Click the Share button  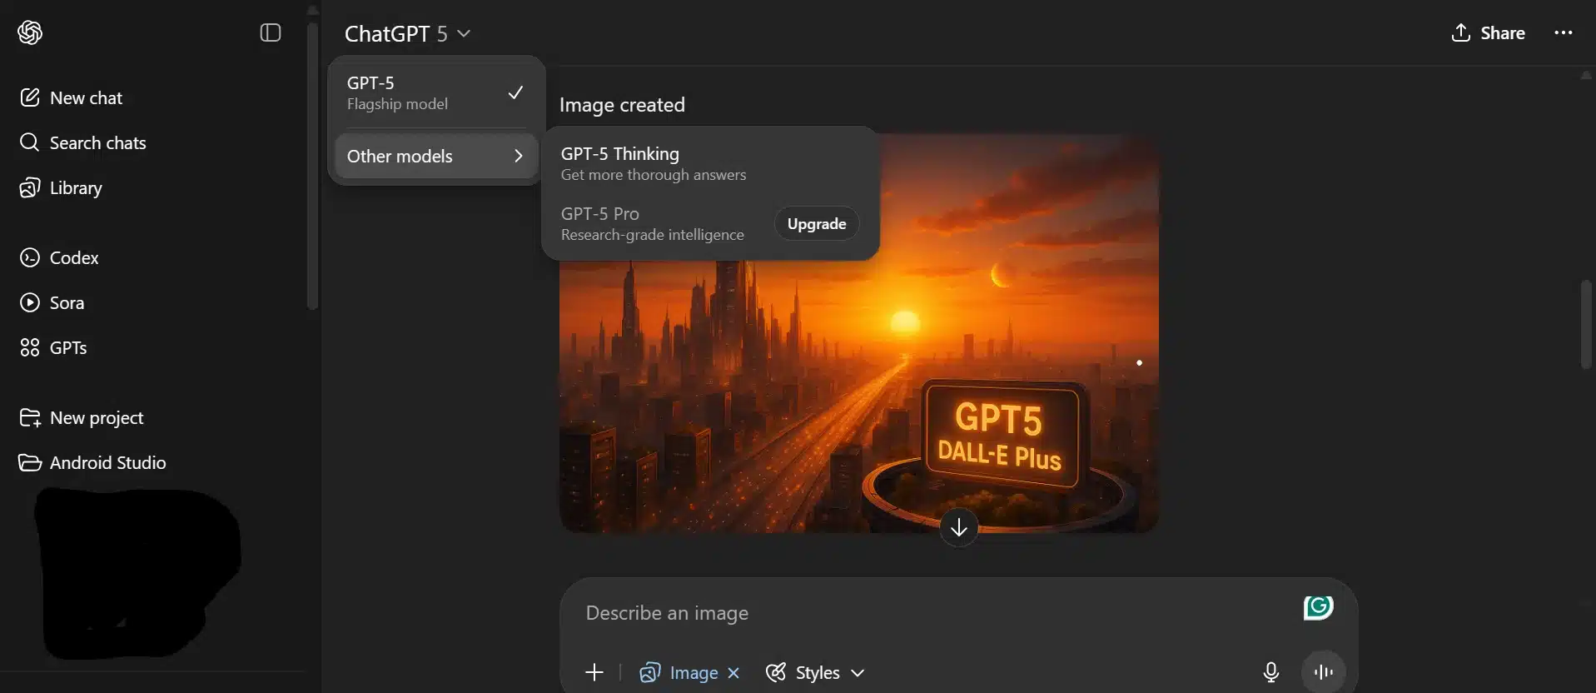click(x=1488, y=33)
